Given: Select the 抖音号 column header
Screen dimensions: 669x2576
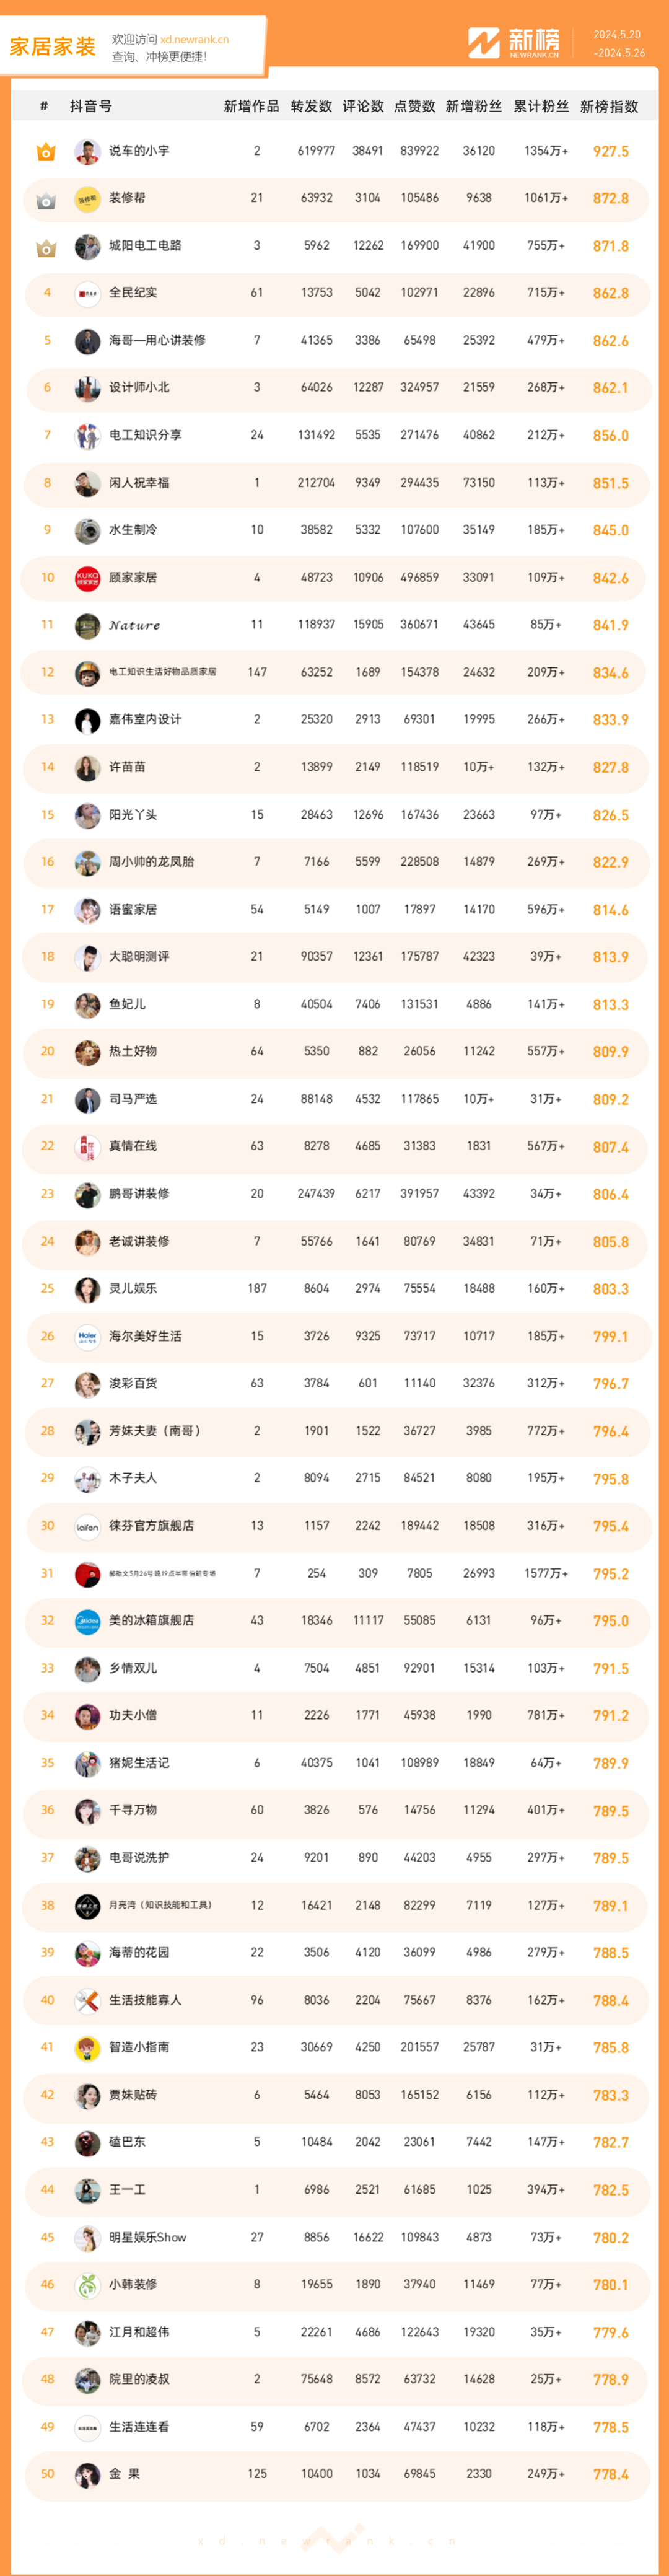Looking at the screenshot, I should point(91,106).
